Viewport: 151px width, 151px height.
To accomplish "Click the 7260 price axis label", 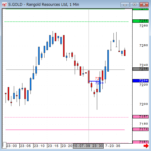I will pos(144,46).
